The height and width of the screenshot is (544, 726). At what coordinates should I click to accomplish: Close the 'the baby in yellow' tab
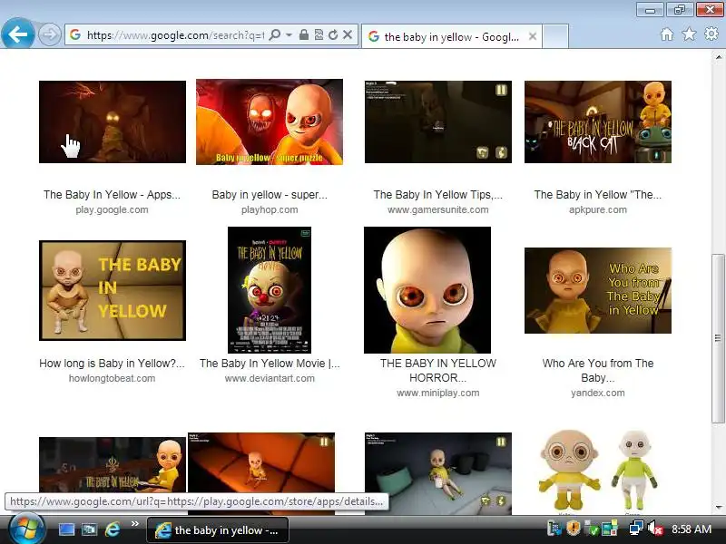pyautogui.click(x=533, y=36)
